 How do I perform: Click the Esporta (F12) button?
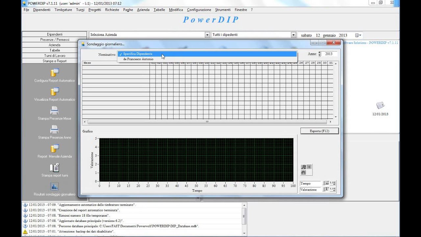point(319,131)
